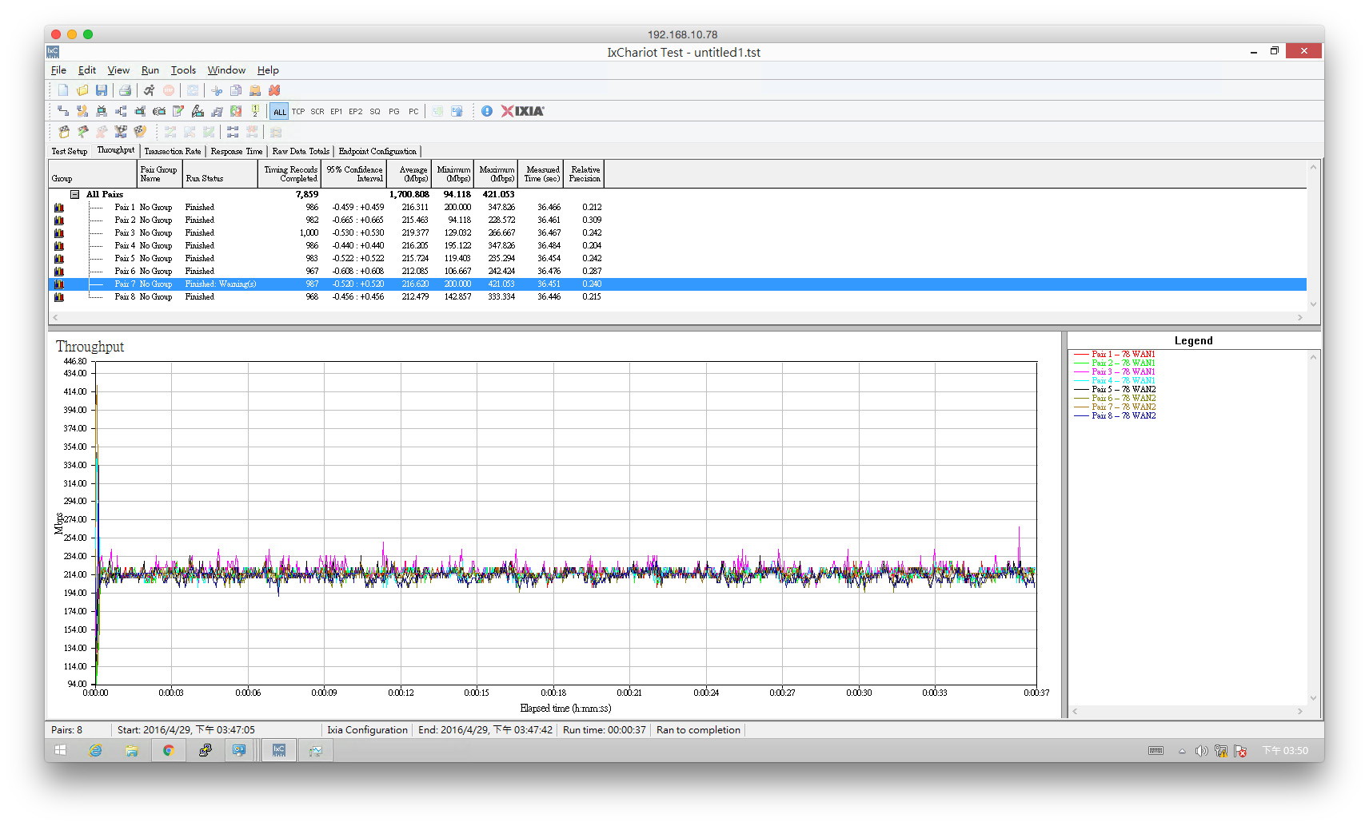Toggle the ALL pairs filter button
Screen dimensions: 1369x826
click(279, 111)
